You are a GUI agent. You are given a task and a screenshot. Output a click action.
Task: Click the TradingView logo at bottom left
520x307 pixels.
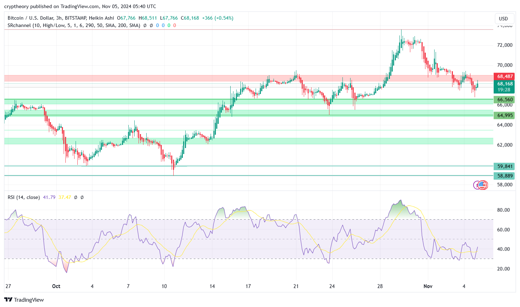pyautogui.click(x=24, y=300)
